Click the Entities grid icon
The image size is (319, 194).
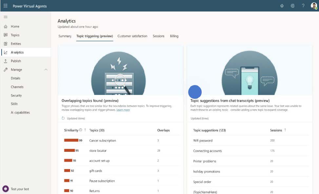click(6, 44)
